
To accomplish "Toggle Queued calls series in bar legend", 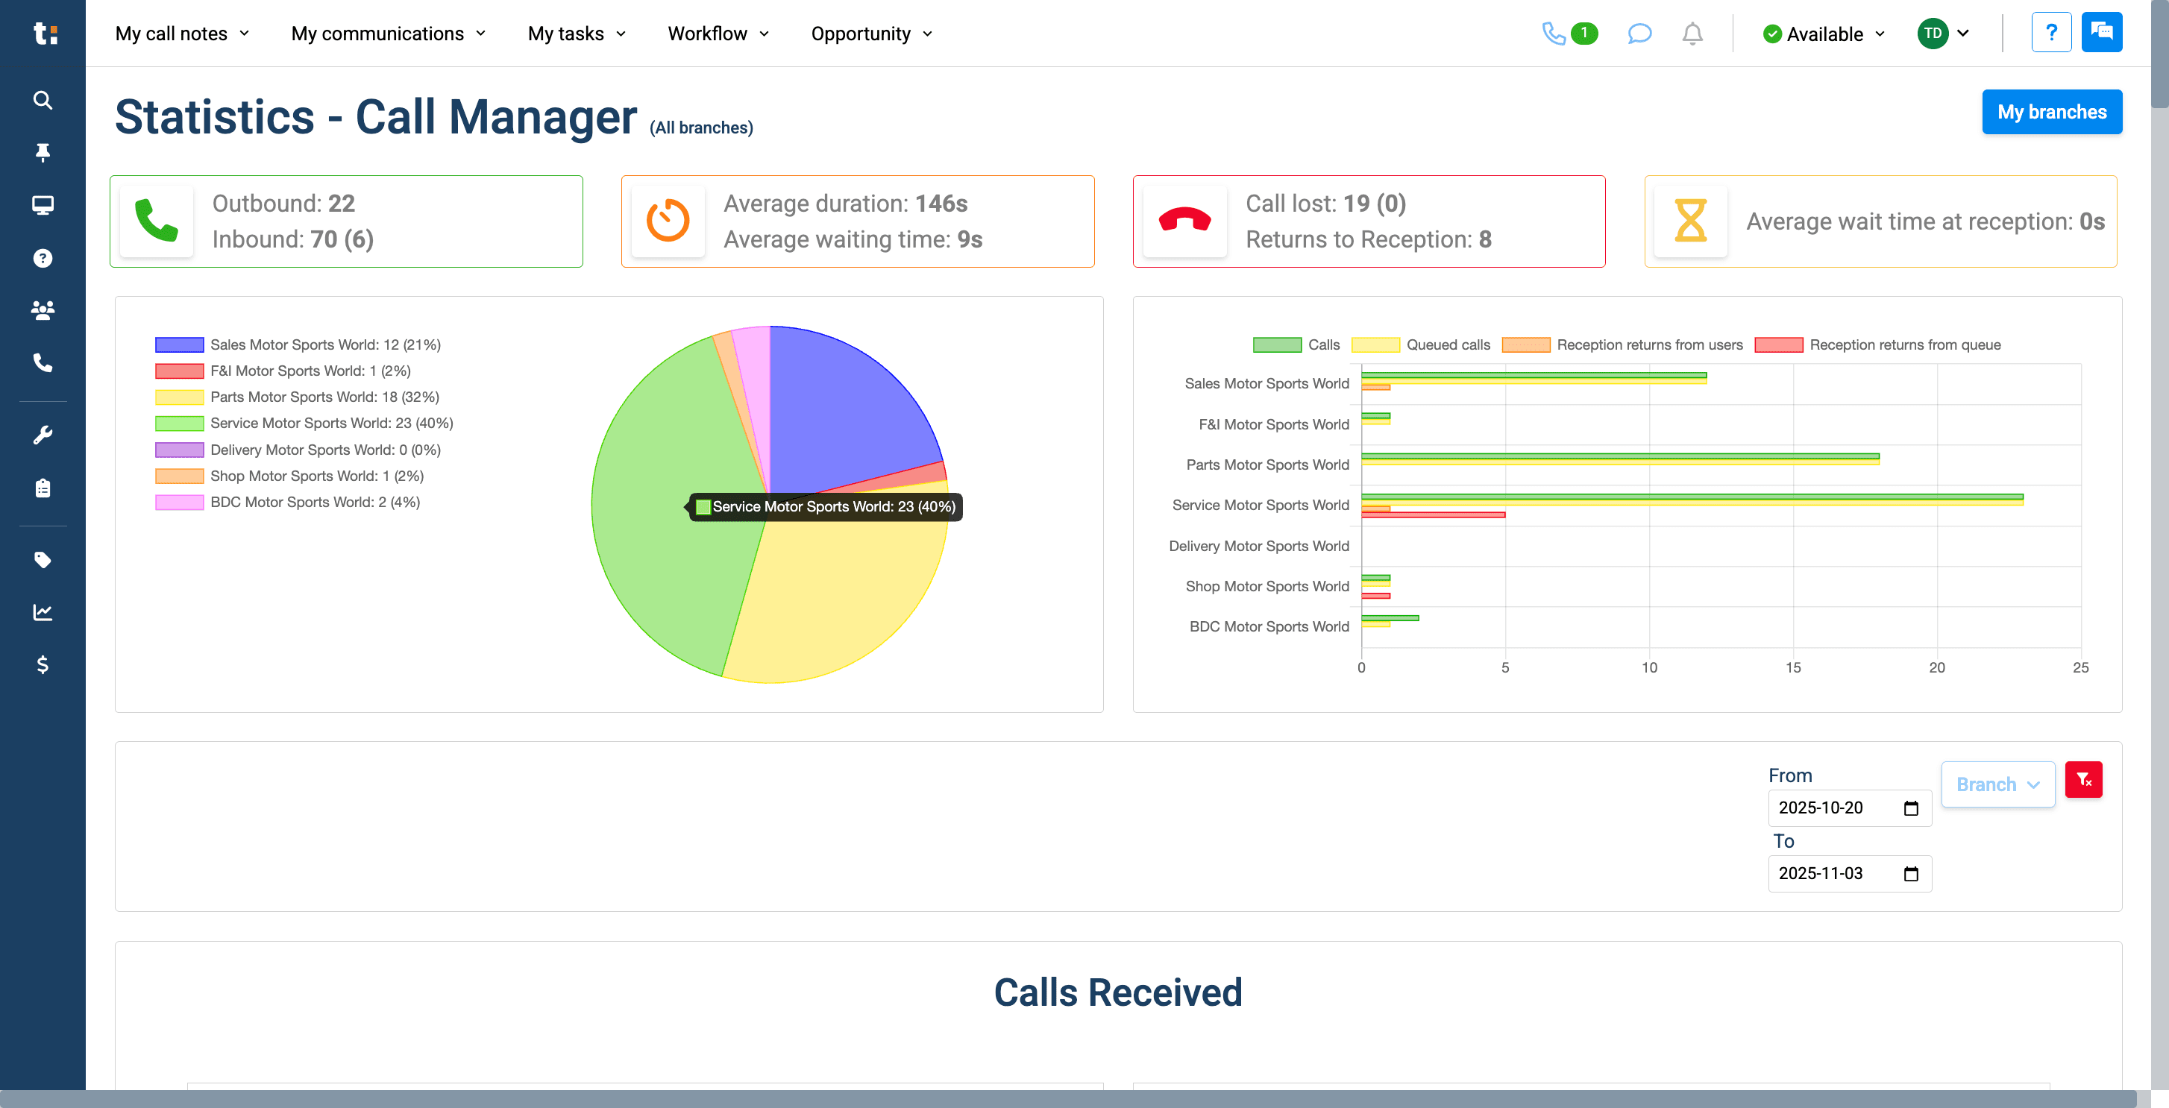I will pos(1420,344).
